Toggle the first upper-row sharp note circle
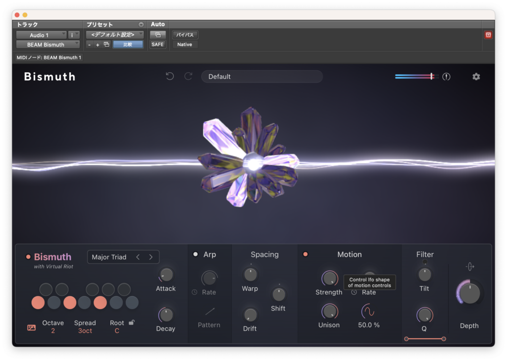The width and height of the screenshot is (507, 361). tap(46, 289)
